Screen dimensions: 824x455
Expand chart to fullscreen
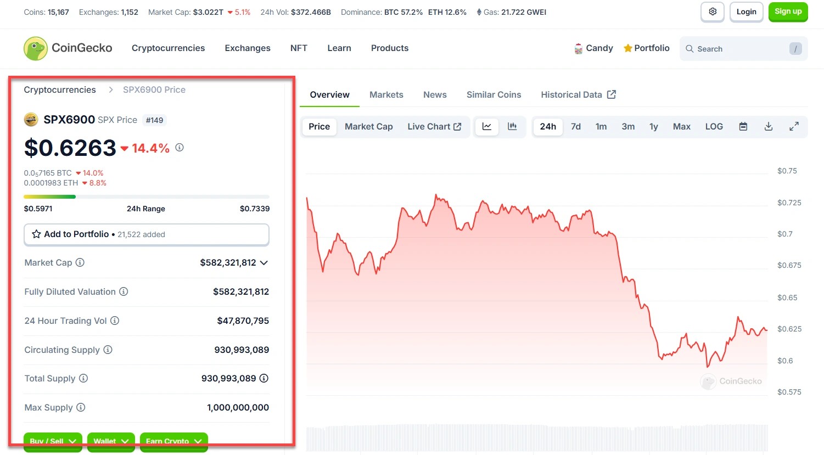coord(794,126)
